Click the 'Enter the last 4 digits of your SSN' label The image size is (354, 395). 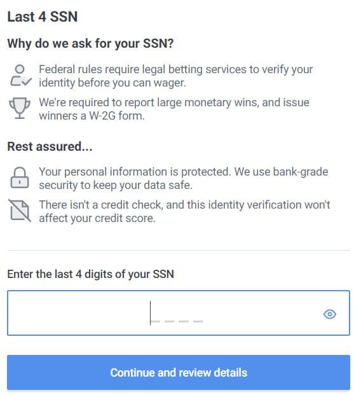pyautogui.click(x=91, y=274)
